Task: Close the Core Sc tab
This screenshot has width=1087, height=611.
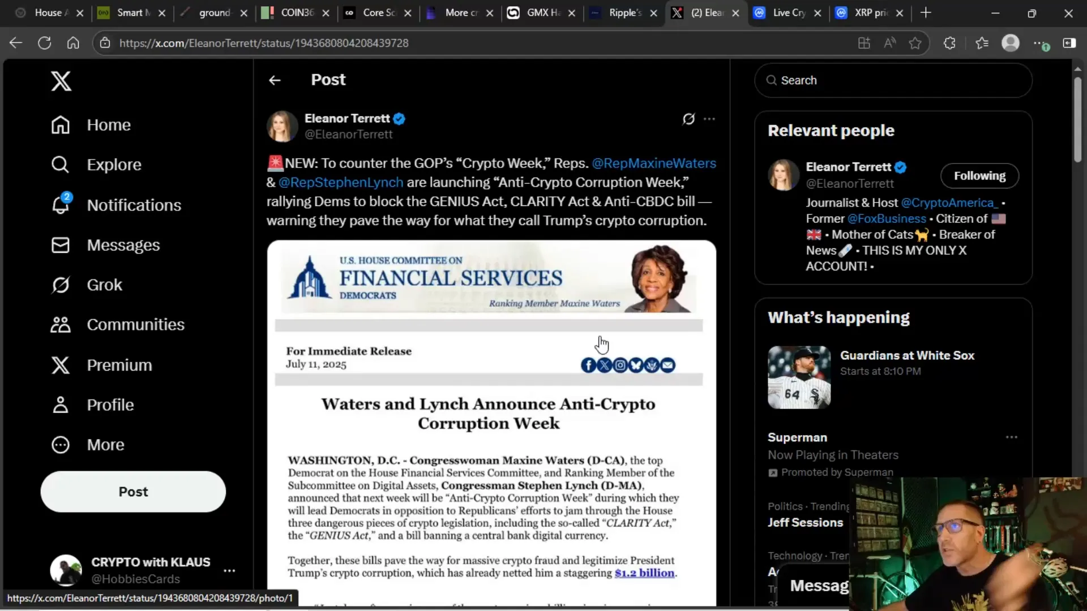Action: tap(408, 12)
